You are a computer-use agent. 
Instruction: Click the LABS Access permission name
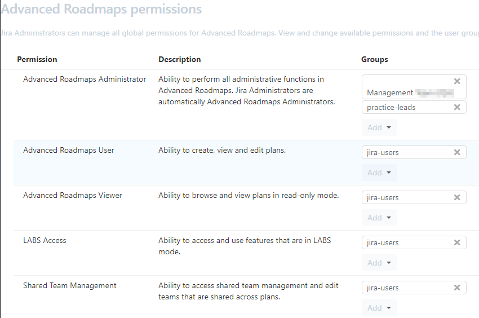coord(45,240)
